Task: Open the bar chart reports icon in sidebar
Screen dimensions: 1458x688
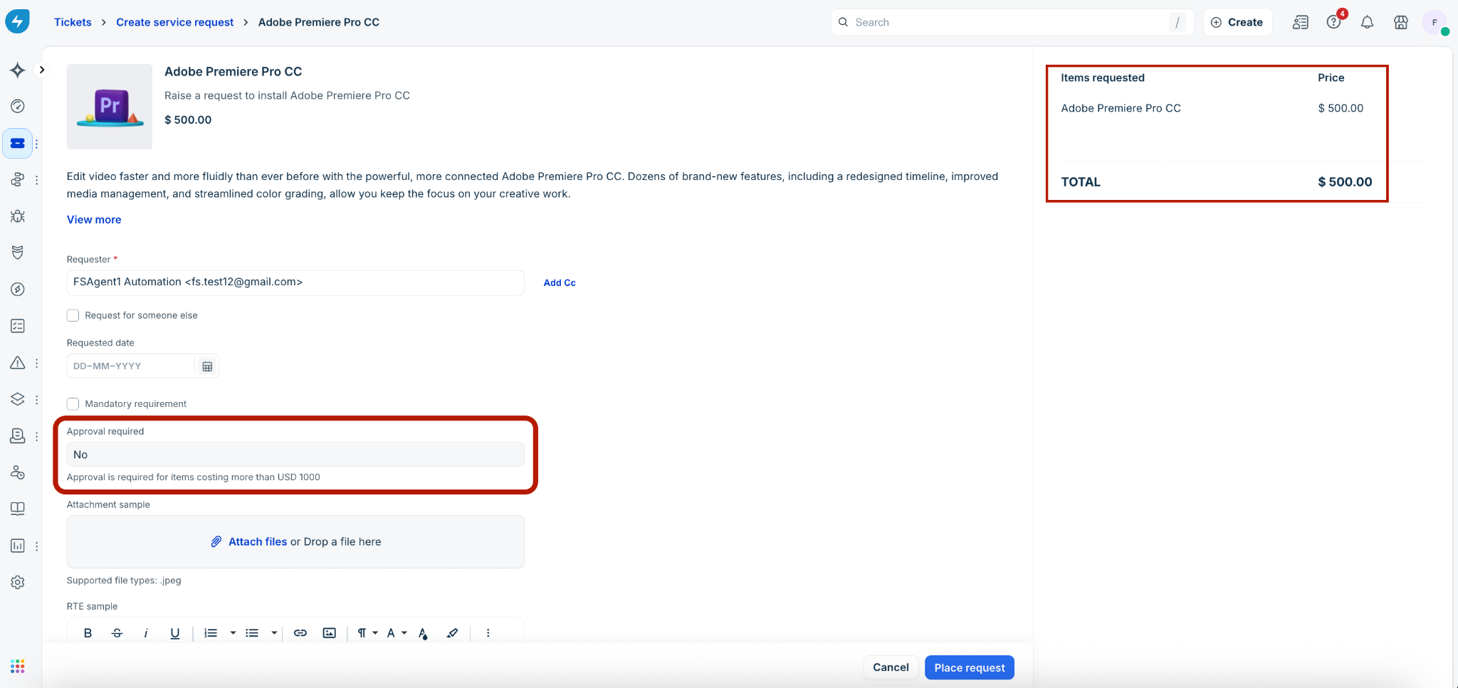Action: pos(18,546)
